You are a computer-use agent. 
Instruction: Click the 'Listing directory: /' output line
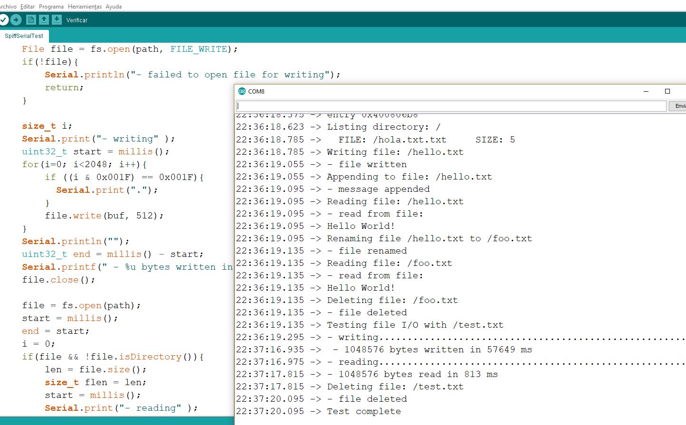(384, 127)
